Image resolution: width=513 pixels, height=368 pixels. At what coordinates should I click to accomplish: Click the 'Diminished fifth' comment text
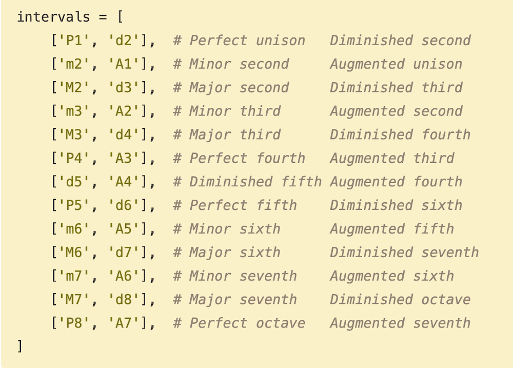[x=255, y=182]
